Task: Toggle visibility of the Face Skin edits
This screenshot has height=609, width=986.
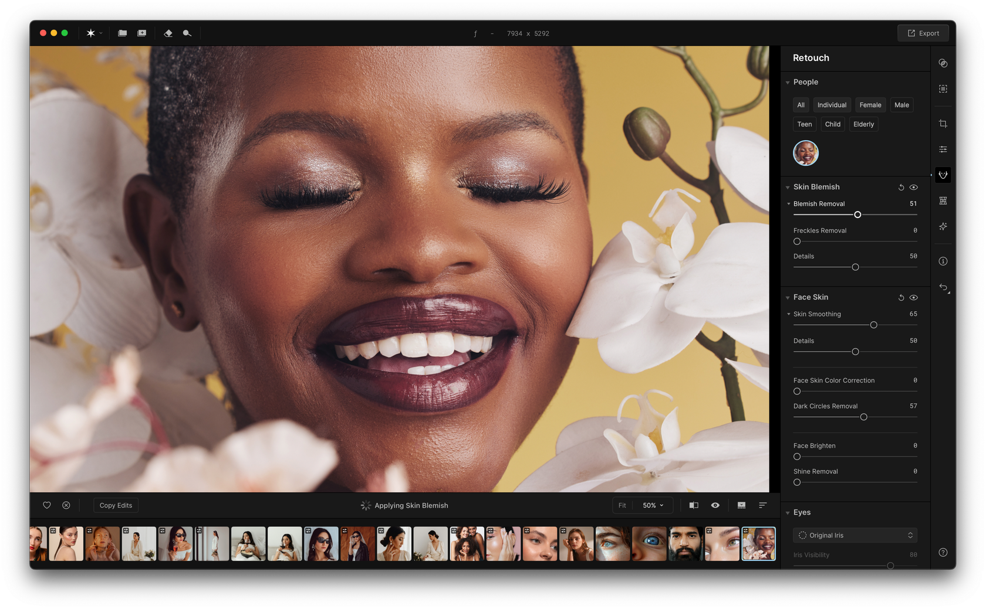Action: click(x=913, y=297)
